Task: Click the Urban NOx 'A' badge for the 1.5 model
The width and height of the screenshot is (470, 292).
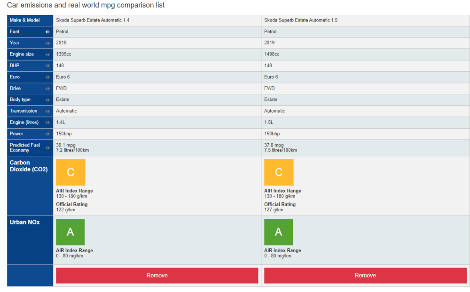Action: [278, 232]
